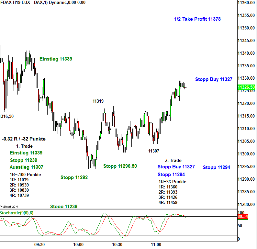Select the Stopp 11296,50 annotation
Viewport: 257px width, 249px height.
(120, 166)
